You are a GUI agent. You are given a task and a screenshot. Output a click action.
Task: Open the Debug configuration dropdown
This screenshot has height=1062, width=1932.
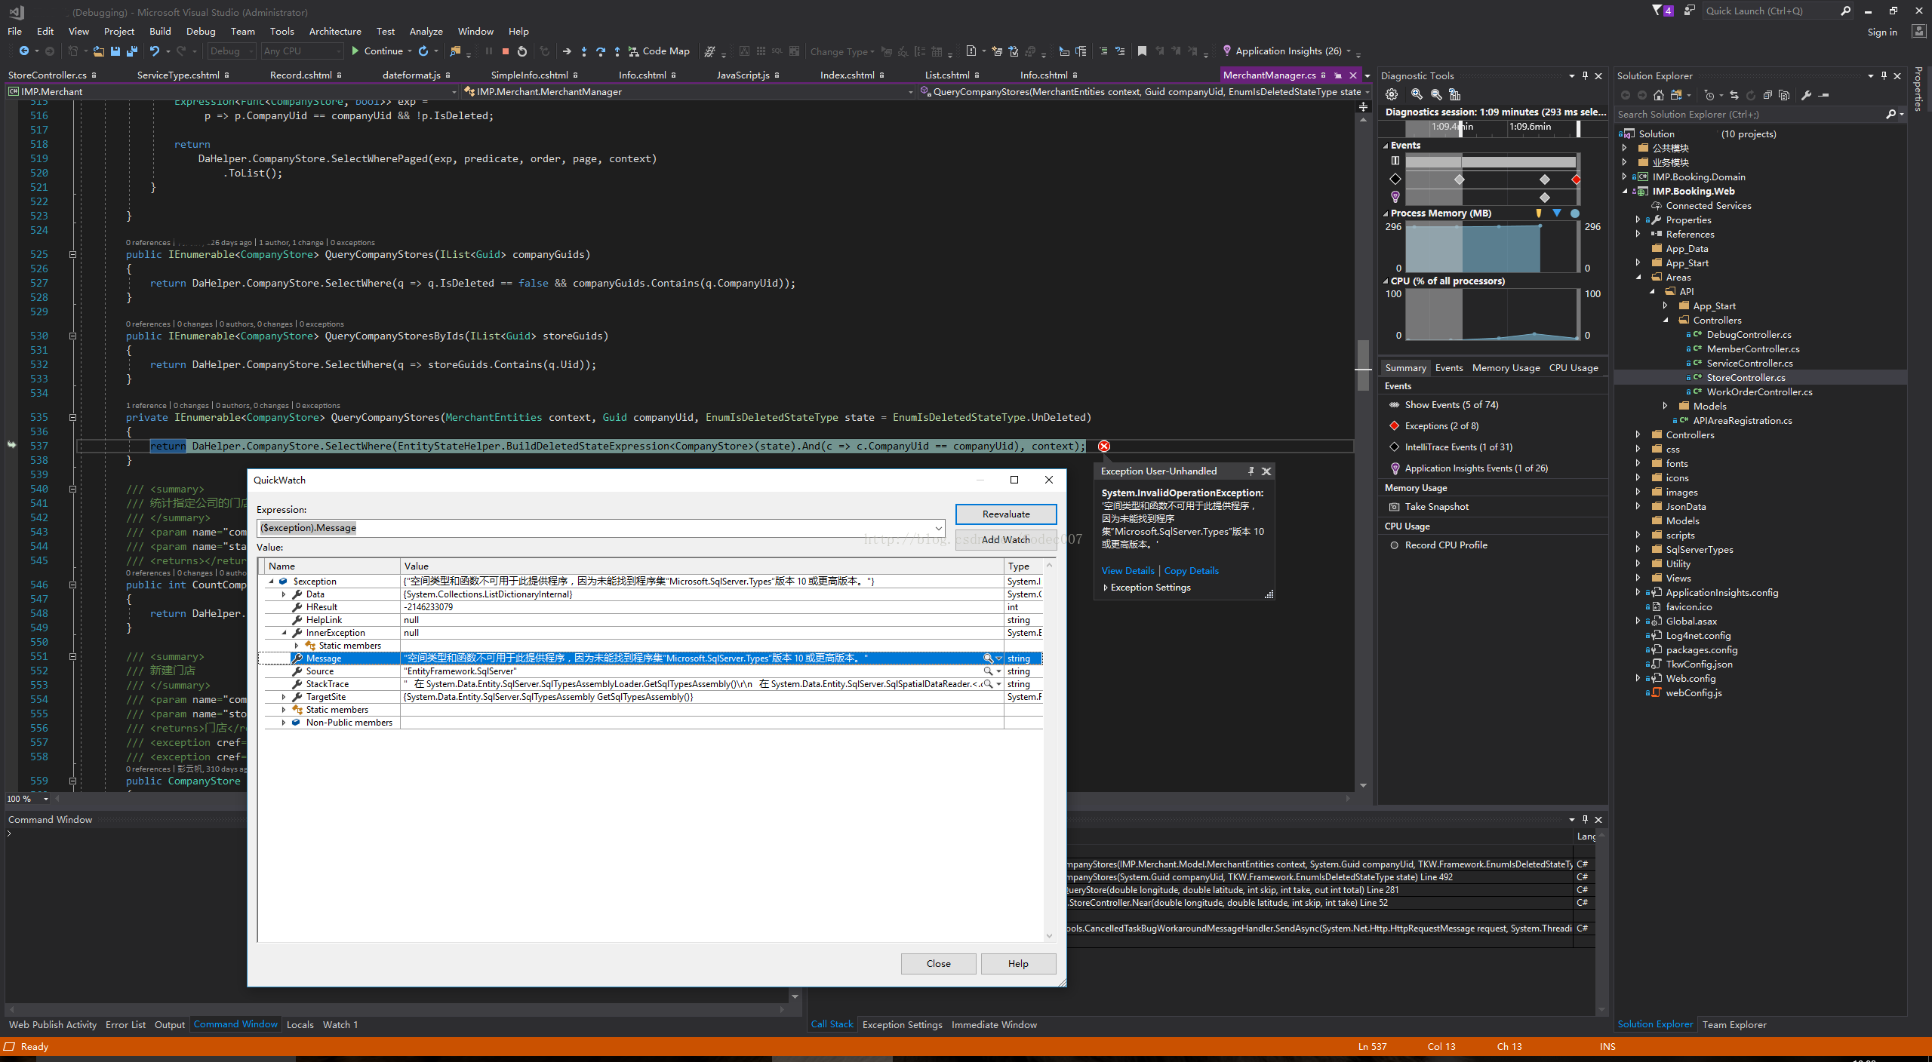230,51
